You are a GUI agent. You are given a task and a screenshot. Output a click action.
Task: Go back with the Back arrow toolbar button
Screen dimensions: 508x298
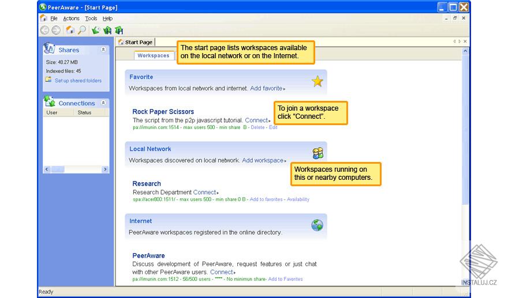point(44,30)
